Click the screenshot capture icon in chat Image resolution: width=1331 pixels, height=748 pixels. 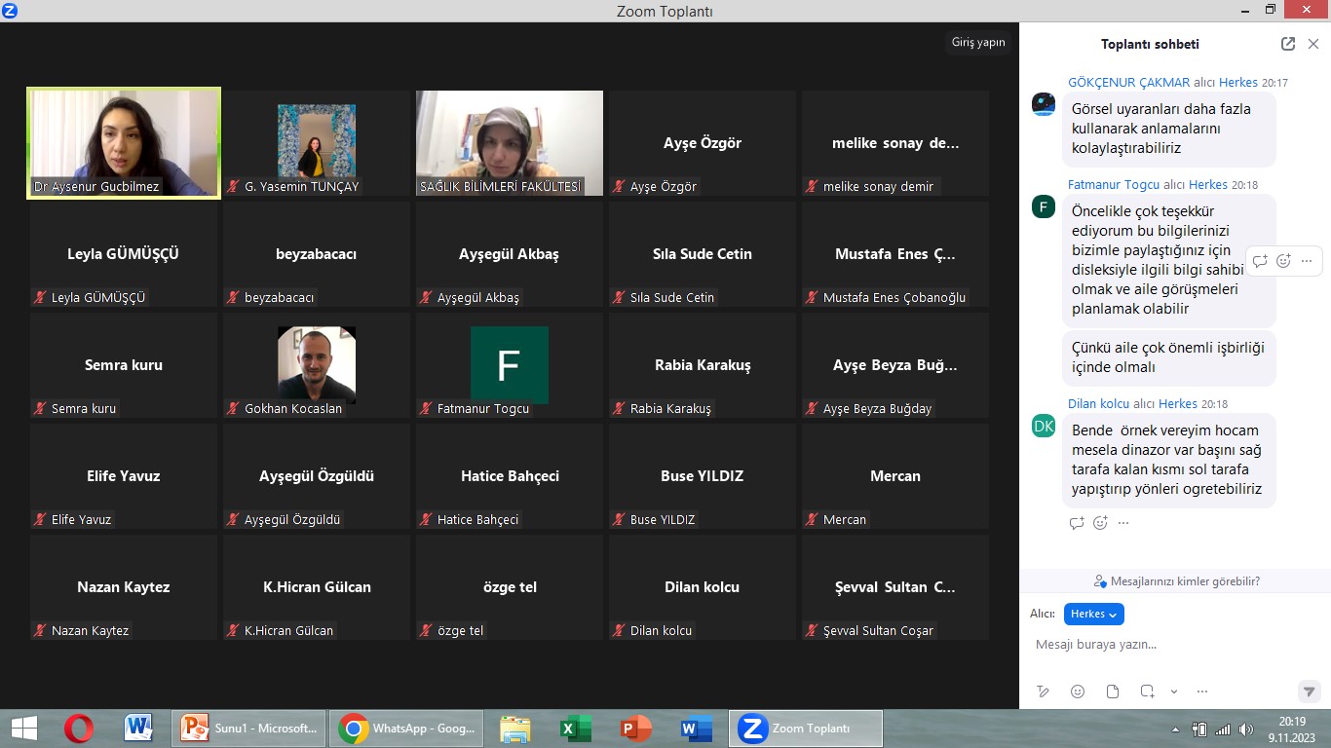click(x=1148, y=692)
